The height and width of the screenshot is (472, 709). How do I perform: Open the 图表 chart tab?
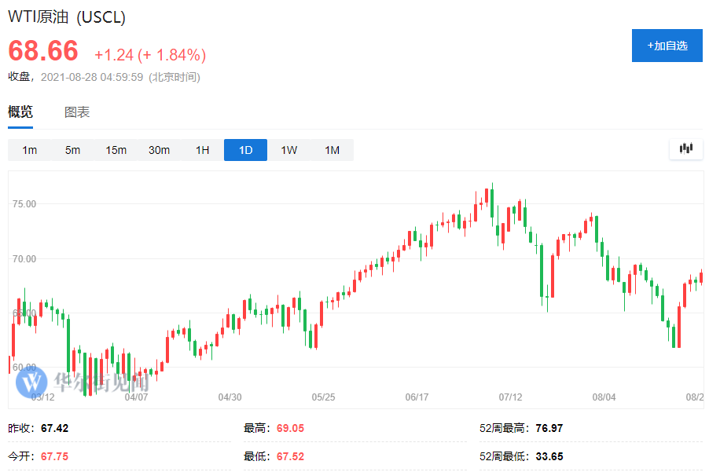click(77, 112)
